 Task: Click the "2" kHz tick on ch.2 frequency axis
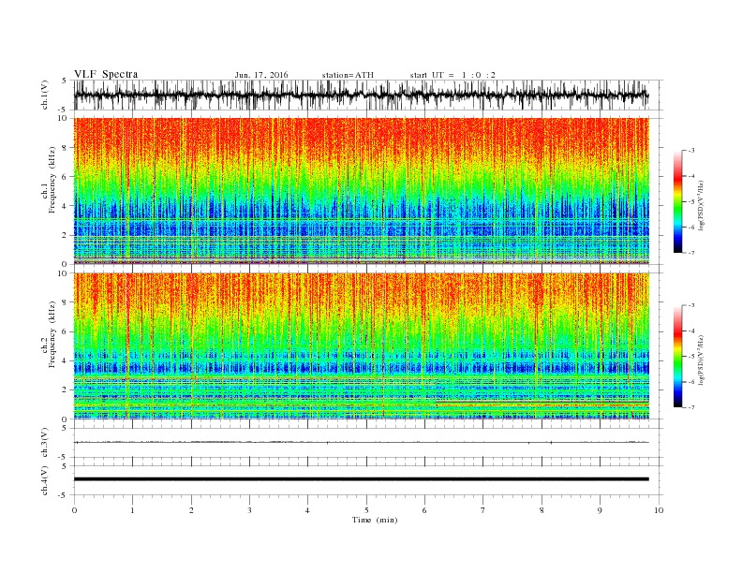pos(65,390)
